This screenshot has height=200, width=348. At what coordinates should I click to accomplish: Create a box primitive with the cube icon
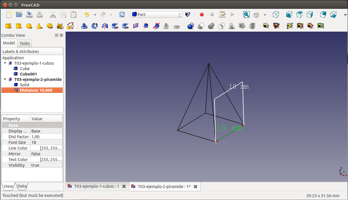pos(9,26)
